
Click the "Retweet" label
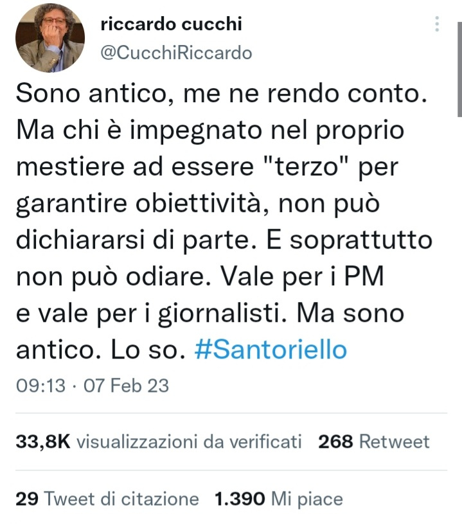tap(394, 441)
